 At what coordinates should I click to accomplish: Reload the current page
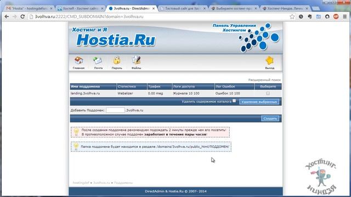pos(22,17)
